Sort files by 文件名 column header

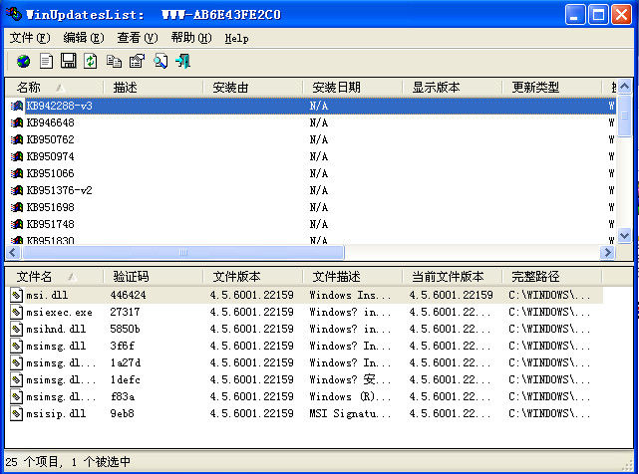54,277
